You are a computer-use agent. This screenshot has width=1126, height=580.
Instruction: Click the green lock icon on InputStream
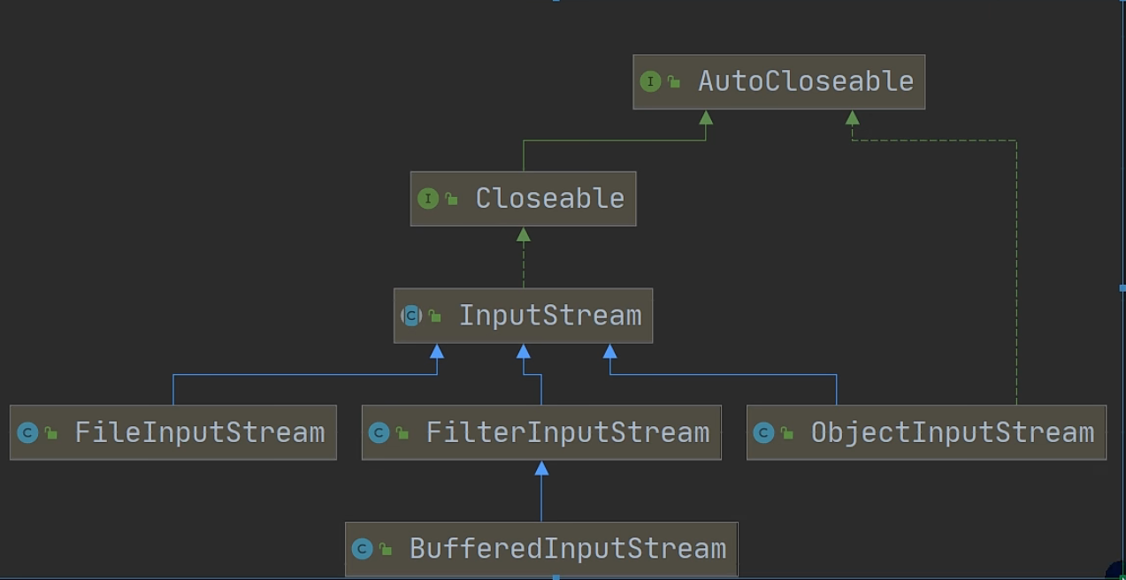tap(434, 317)
